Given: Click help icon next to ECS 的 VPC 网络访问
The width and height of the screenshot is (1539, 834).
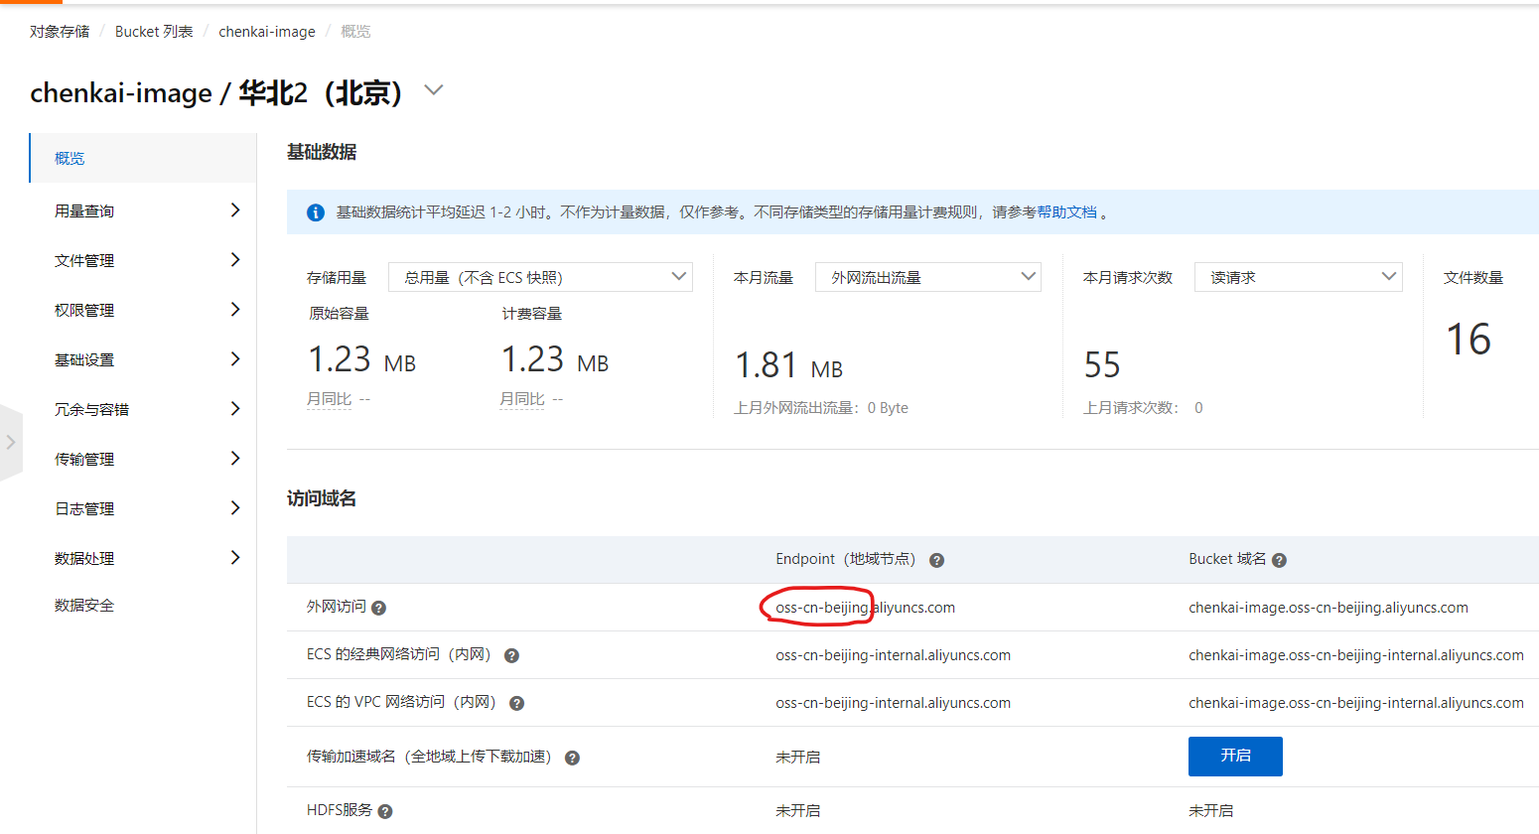Looking at the screenshot, I should 516,703.
